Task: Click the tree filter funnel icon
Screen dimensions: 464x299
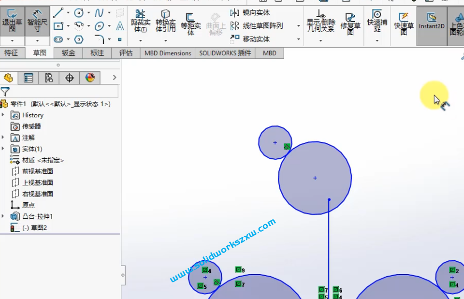Action: click(5, 91)
